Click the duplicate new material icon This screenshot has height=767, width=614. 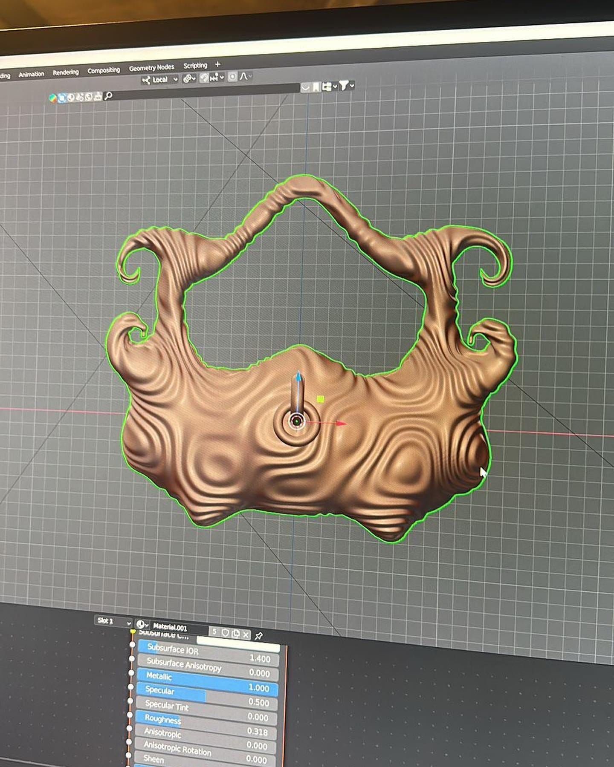coord(235,634)
